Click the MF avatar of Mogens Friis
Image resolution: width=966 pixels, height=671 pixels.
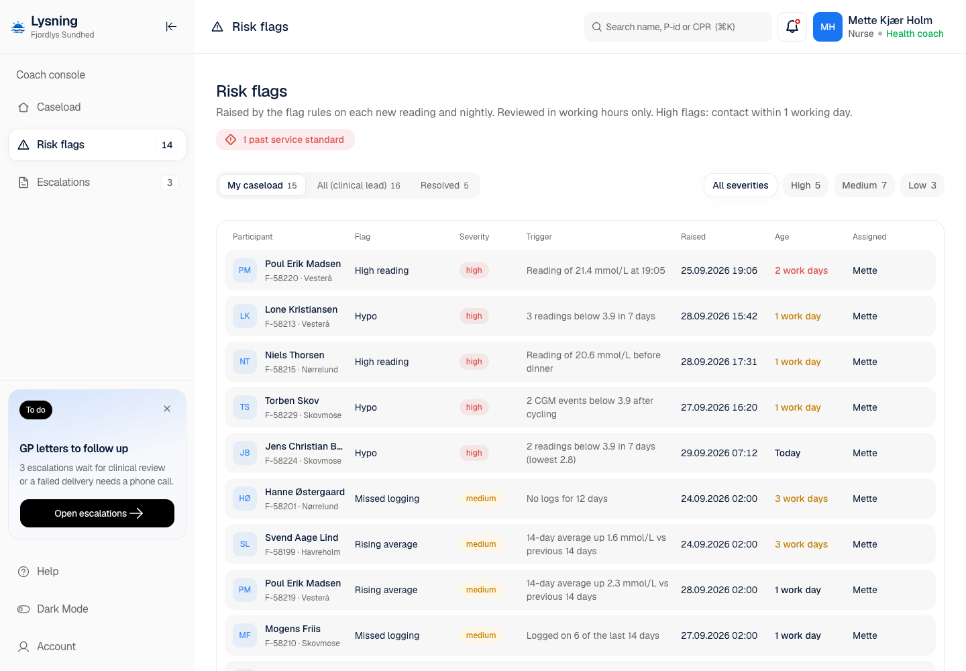coord(245,635)
